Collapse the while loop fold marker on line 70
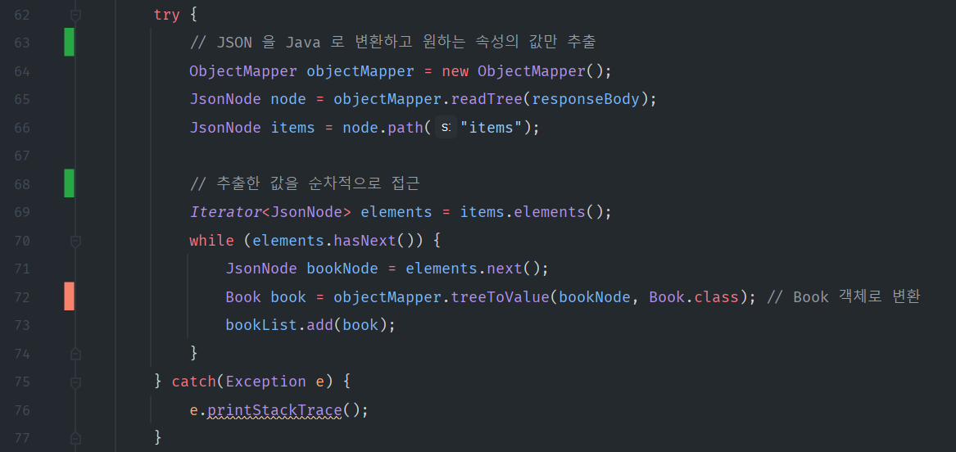 [x=75, y=242]
